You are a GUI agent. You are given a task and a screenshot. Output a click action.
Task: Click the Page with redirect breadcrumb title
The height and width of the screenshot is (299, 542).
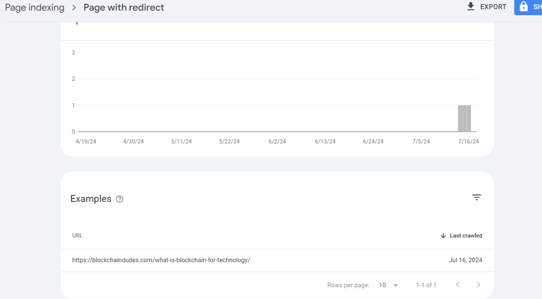[124, 8]
